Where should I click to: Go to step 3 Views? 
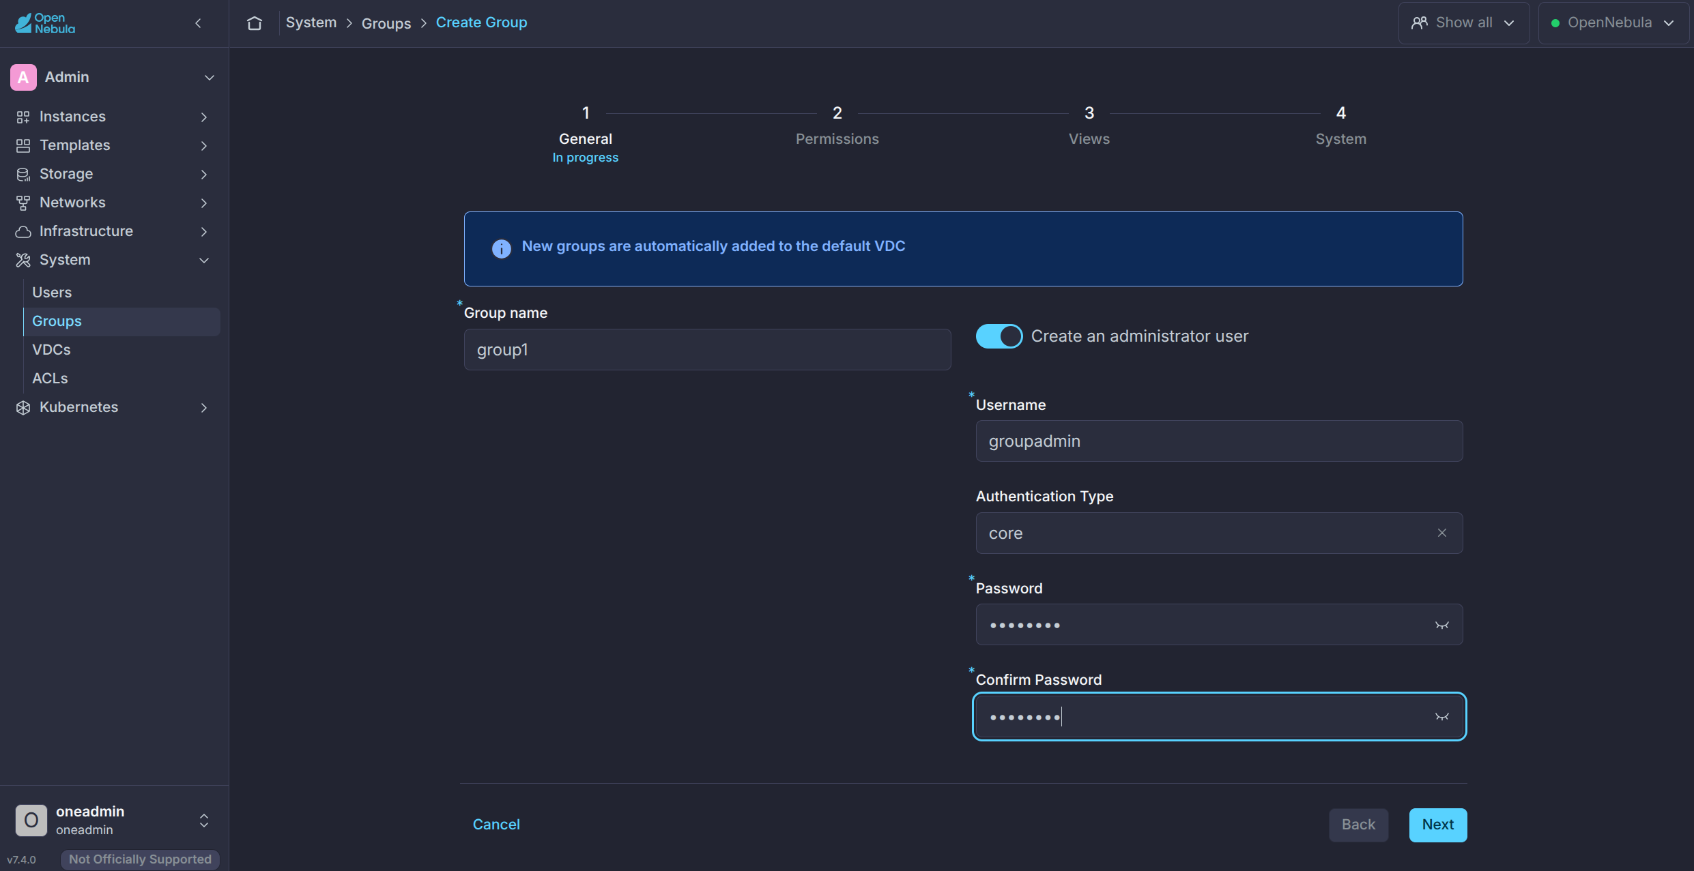[1089, 126]
